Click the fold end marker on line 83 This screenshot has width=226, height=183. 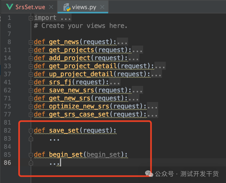click(x=31, y=138)
